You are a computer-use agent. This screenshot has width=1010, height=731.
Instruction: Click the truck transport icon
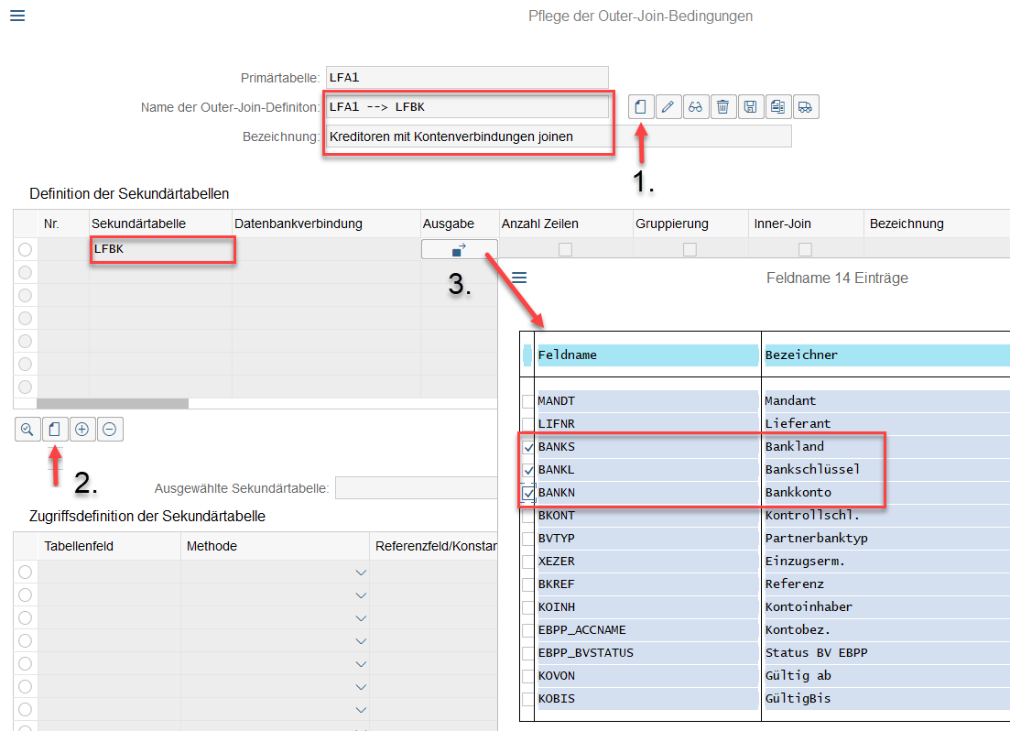point(805,107)
